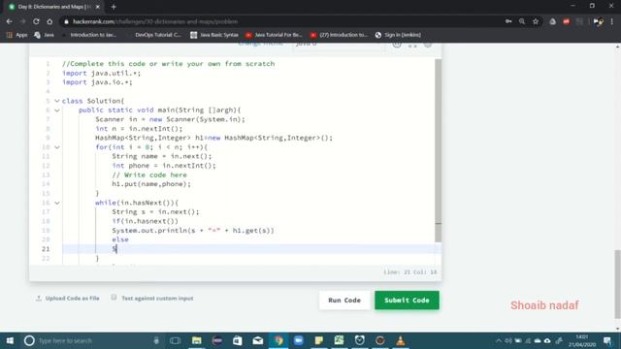Click the 'Line: 21 Col: 14' status text
This screenshot has width=621, height=349.
tap(409, 272)
